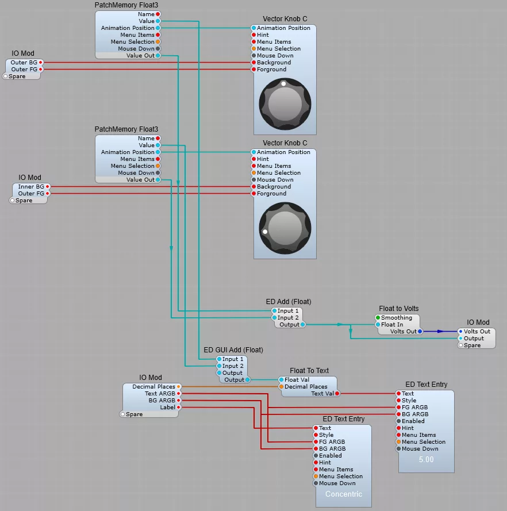Click Spare pin below Volts Out IO Mod output
Image resolution: width=507 pixels, height=511 pixels.
click(460, 345)
